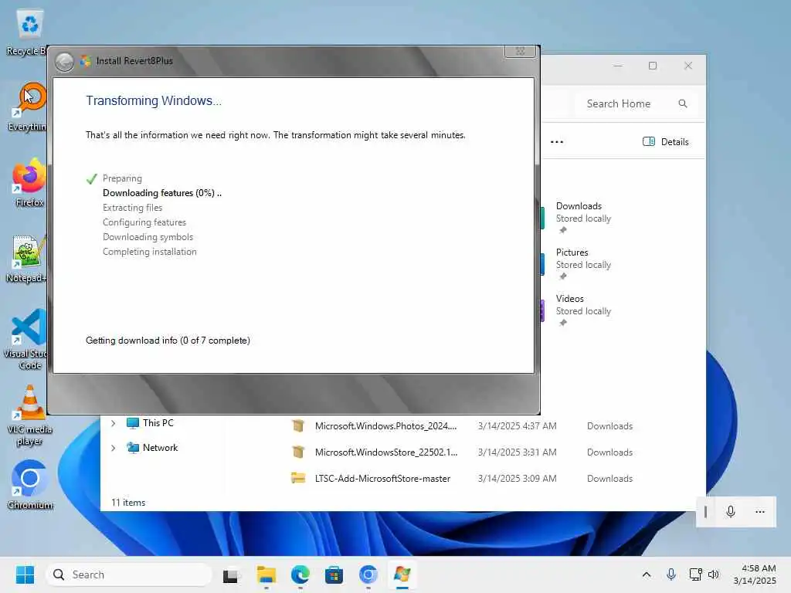Viewport: 791px width, 593px height.
Task: Click the pin icon under Pictures
Action: tap(563, 276)
